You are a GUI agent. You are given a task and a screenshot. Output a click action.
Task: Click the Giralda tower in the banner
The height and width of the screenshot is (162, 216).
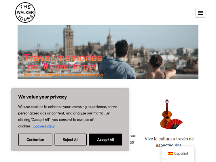click(69, 41)
